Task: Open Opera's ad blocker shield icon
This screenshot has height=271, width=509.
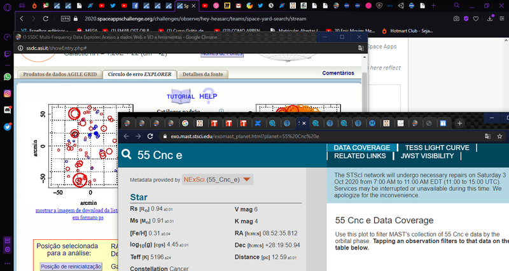Action: point(466,18)
